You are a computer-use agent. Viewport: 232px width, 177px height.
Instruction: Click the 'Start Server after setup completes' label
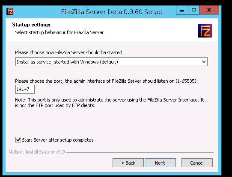click(x=58, y=140)
